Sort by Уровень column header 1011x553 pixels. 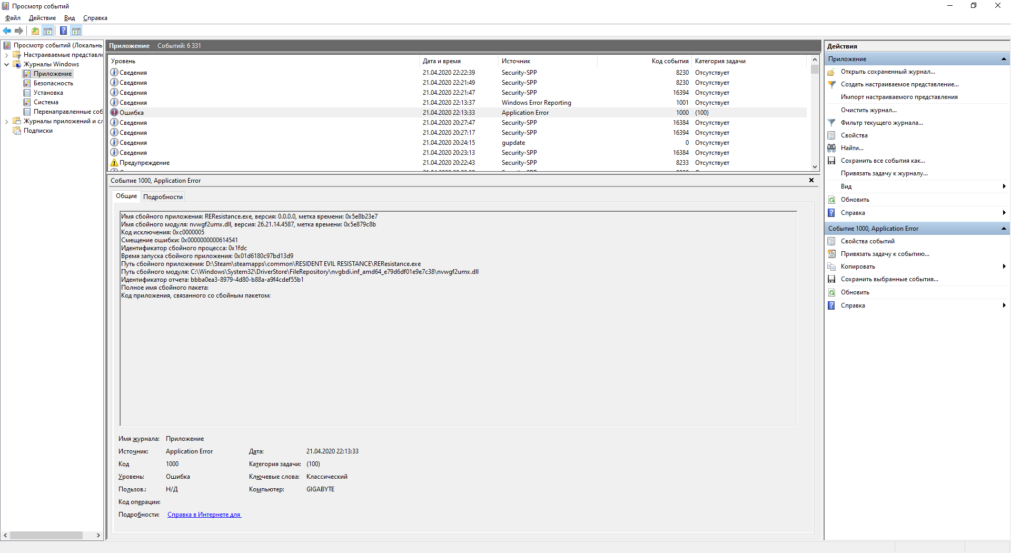(263, 61)
